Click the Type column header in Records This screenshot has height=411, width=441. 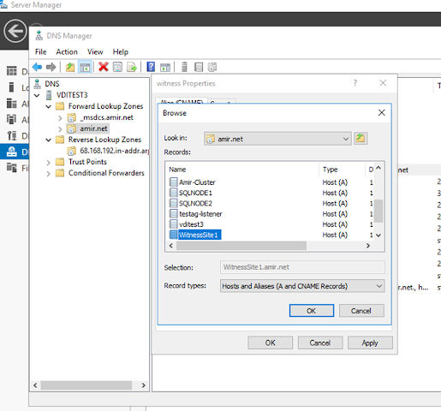[x=342, y=170]
